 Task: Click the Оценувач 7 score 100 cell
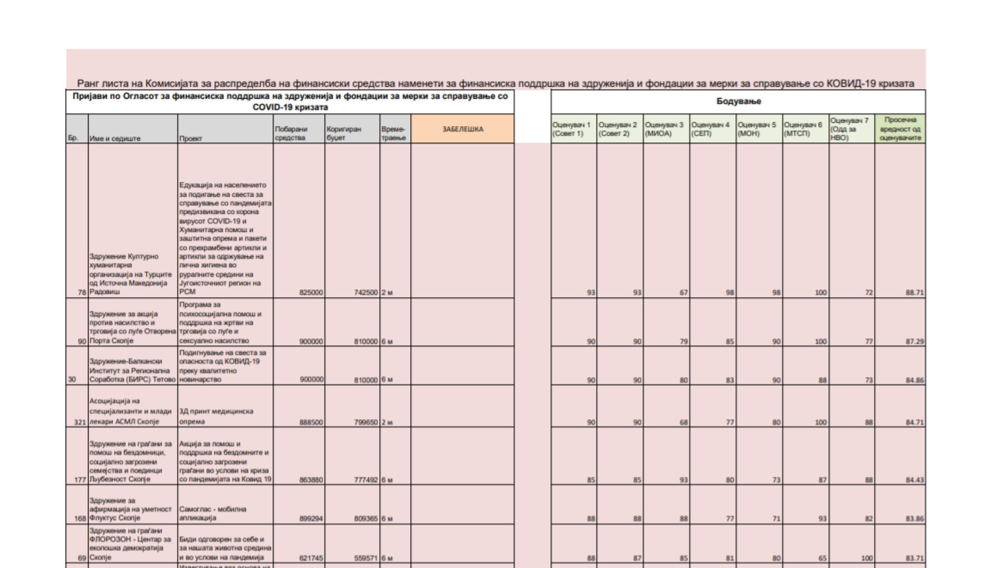point(866,558)
